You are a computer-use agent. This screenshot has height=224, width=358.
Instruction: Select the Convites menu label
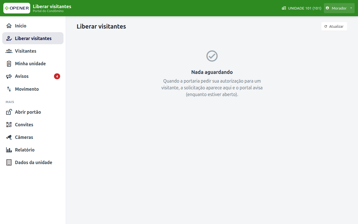point(24,125)
